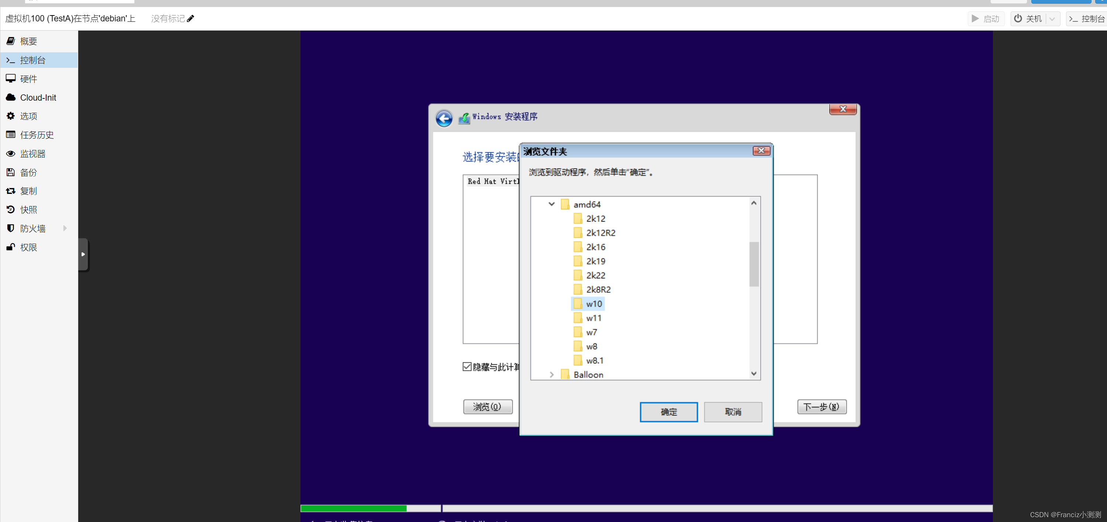Click the folder tree scroll down arrow
The width and height of the screenshot is (1107, 522).
click(x=754, y=373)
